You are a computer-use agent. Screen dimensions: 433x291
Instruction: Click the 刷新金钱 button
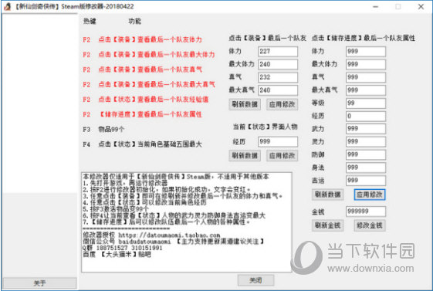pos(328,225)
